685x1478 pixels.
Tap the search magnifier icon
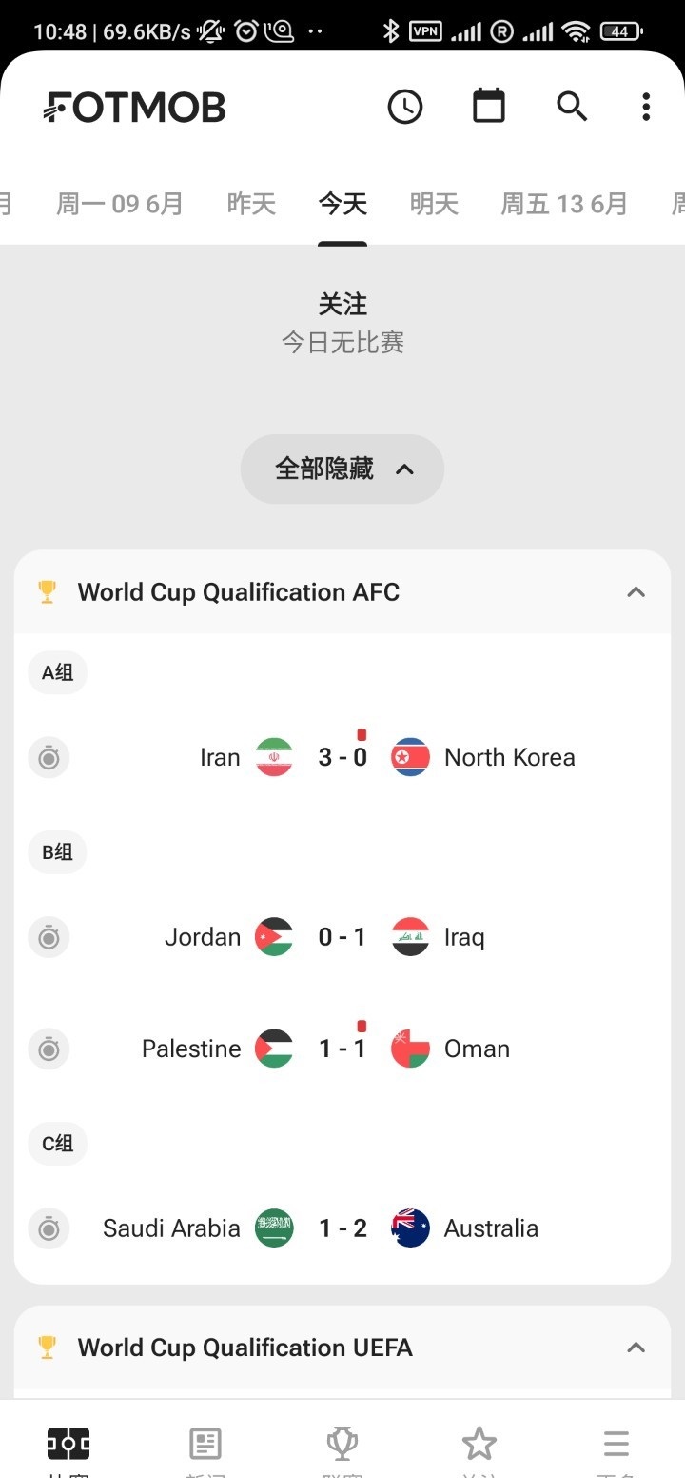[572, 107]
